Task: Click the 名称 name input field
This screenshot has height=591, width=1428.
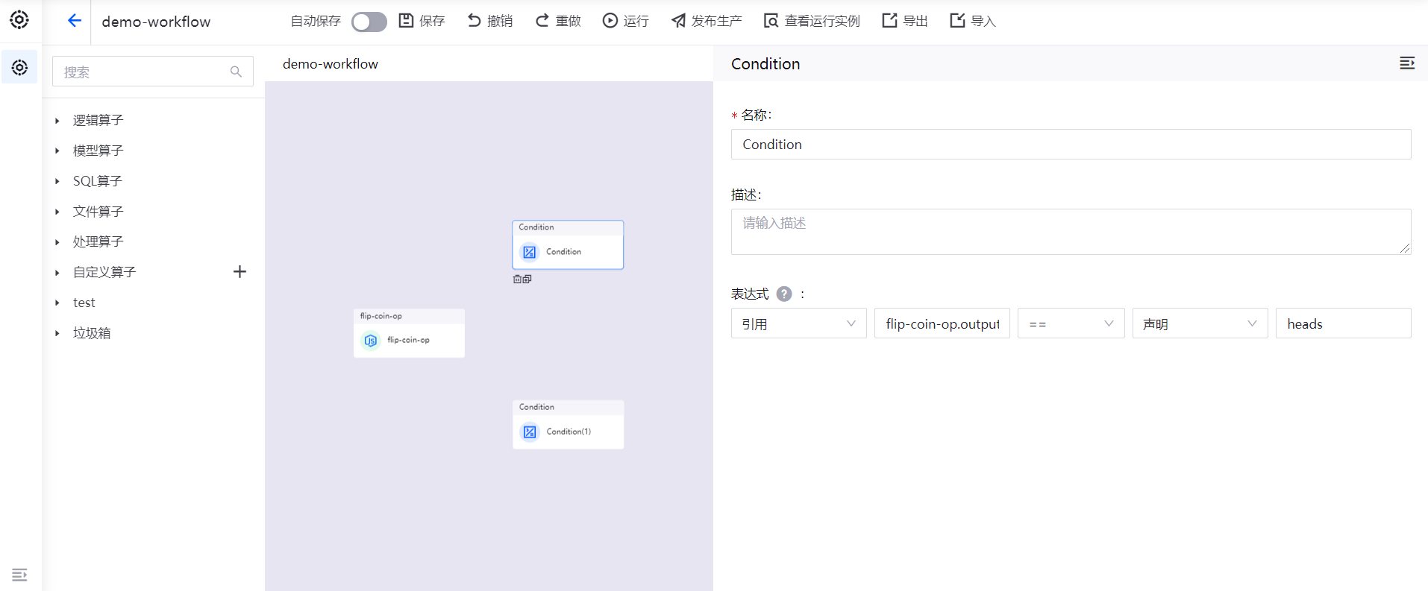Action: click(1071, 144)
